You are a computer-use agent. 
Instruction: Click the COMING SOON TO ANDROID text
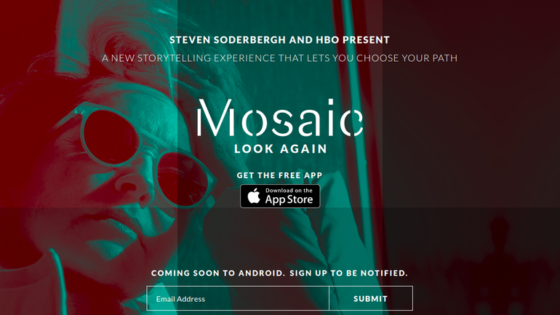pos(218,274)
